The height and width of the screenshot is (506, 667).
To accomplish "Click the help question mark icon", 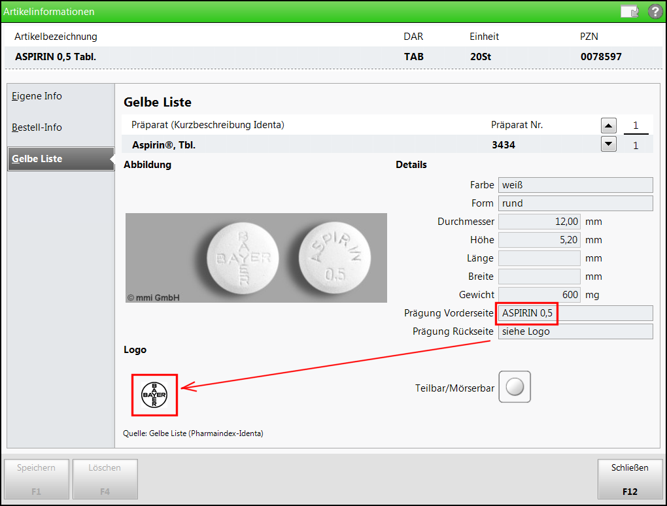I will pyautogui.click(x=655, y=12).
